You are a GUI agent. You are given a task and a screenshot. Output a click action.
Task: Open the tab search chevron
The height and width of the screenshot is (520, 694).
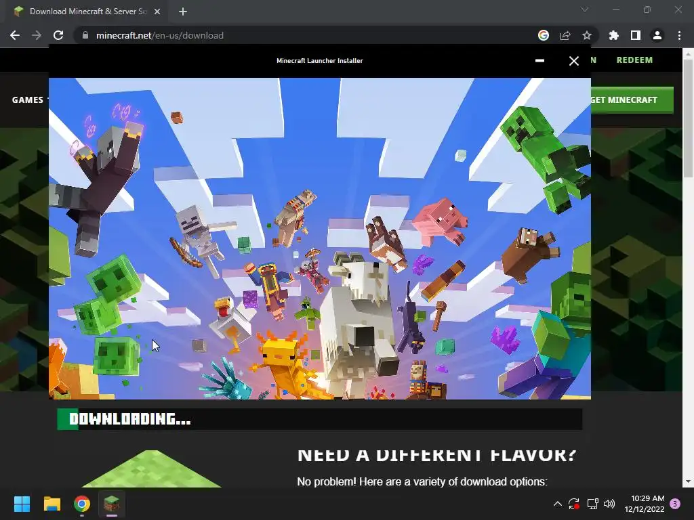point(585,9)
